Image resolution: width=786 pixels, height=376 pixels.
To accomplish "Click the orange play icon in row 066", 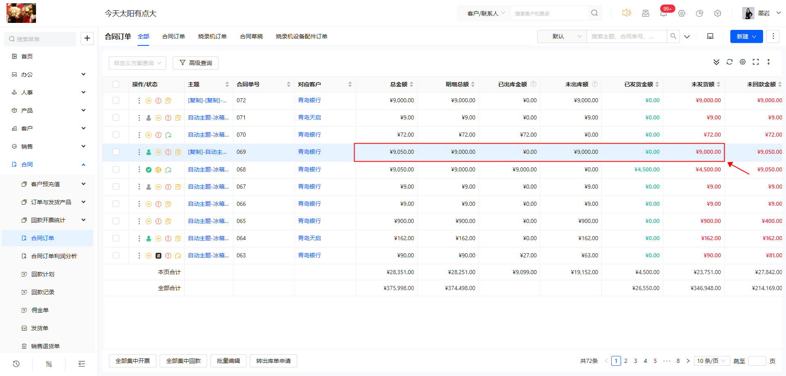I will [149, 204].
